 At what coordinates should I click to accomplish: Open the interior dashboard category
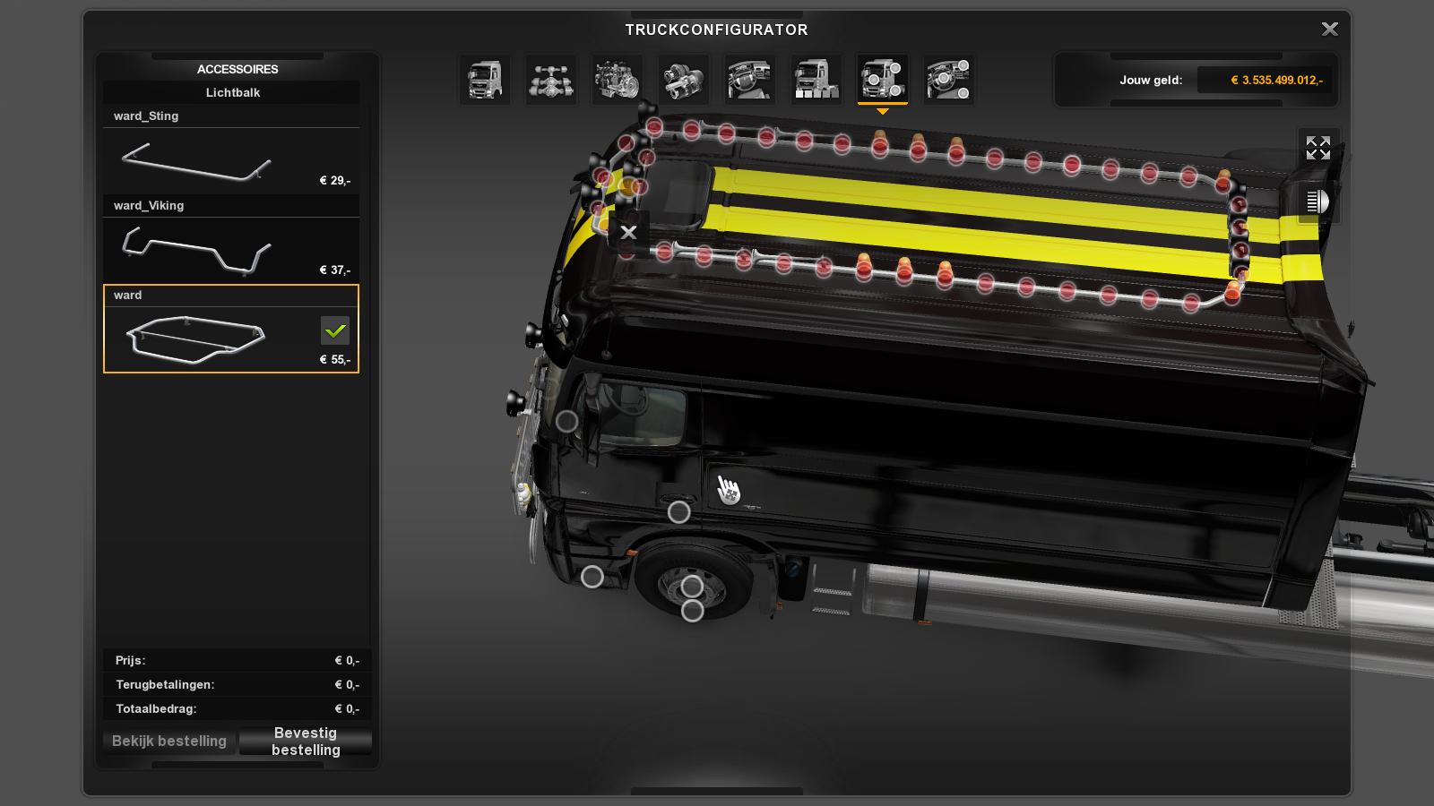click(x=750, y=80)
